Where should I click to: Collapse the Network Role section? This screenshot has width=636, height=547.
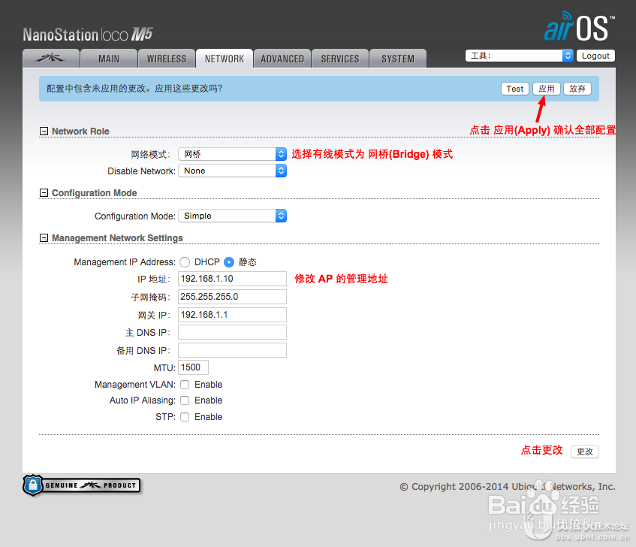tap(44, 131)
